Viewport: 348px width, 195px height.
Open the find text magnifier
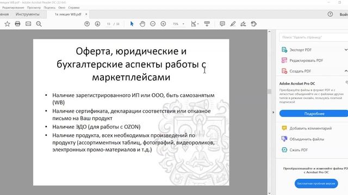click(39, 24)
